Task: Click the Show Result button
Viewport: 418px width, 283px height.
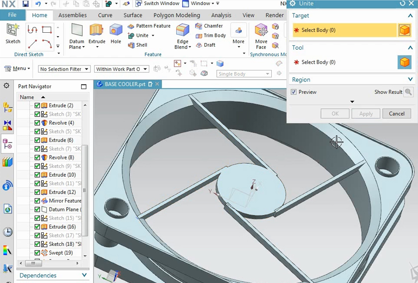Action: 408,92
